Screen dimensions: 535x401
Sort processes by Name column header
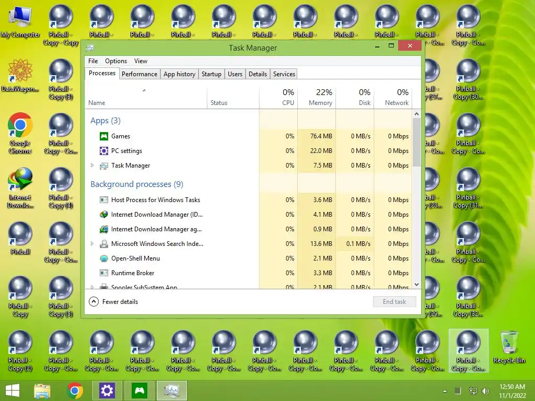146,98
